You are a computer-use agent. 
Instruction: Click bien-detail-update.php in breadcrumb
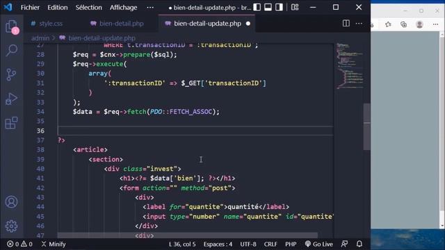point(102,38)
